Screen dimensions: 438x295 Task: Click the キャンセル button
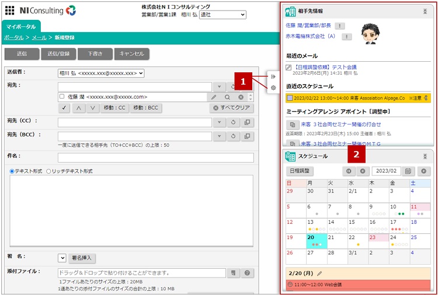pos(131,54)
